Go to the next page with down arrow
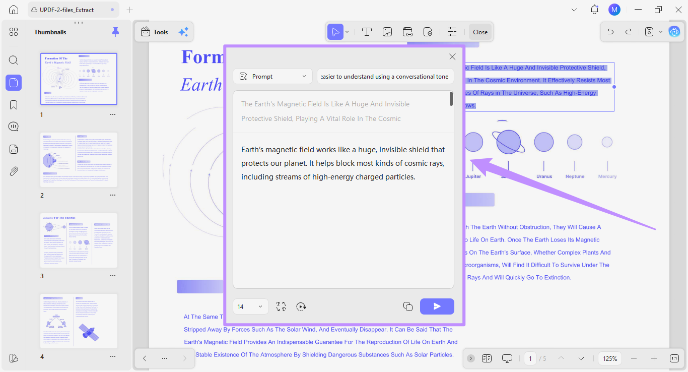The width and height of the screenshot is (688, 372). [581, 358]
